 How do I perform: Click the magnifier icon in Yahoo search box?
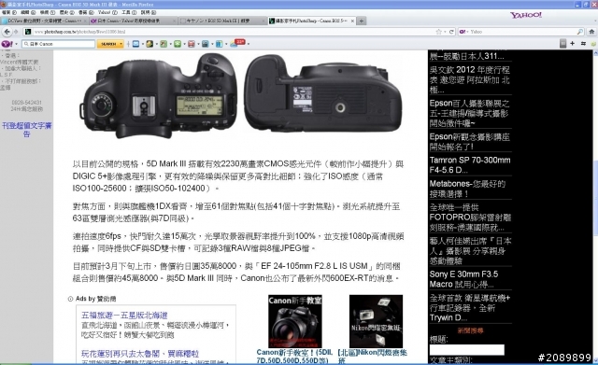pos(579,32)
